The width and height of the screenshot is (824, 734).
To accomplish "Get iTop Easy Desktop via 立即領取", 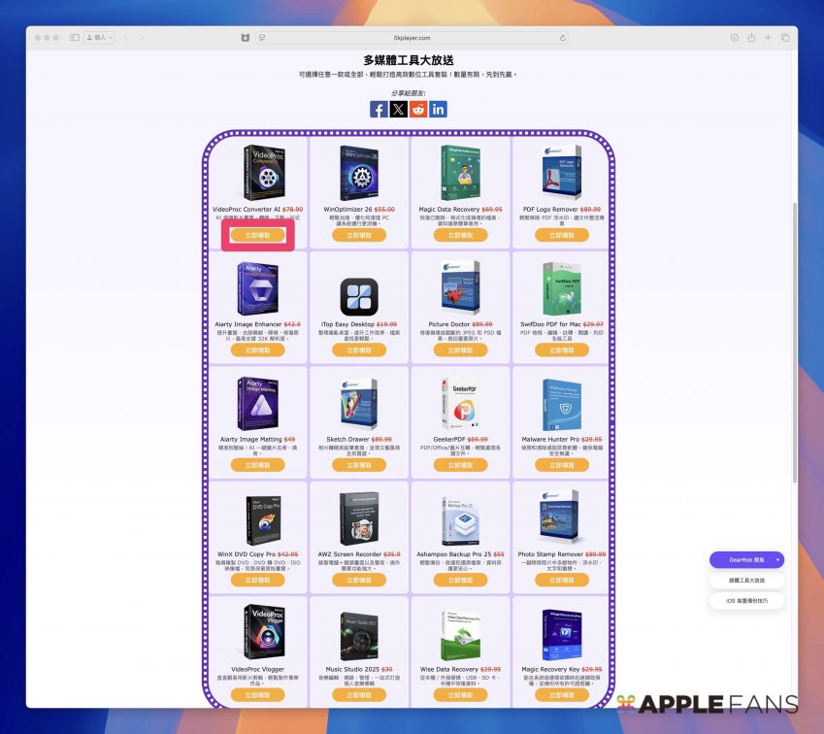I will click(358, 350).
